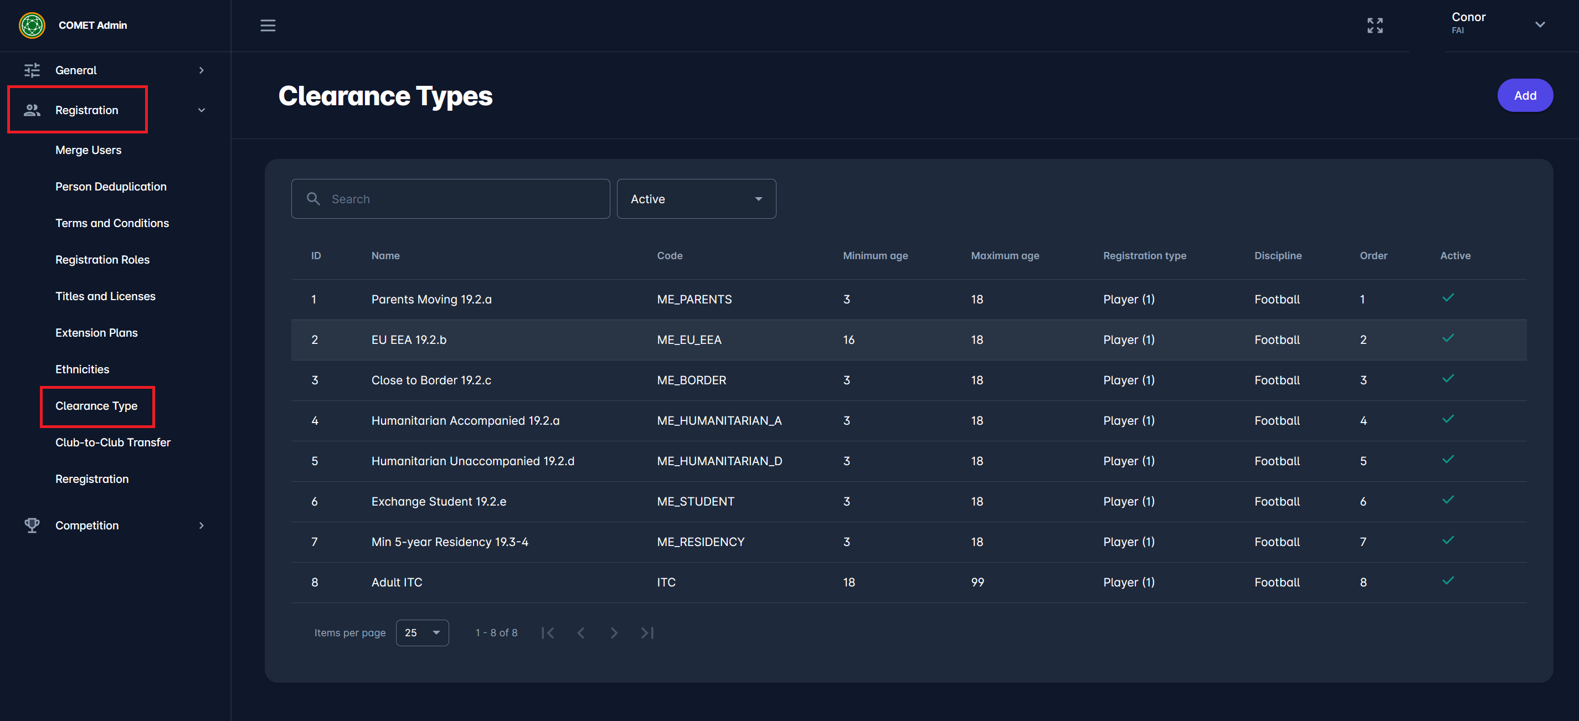Go to the first page arrow
This screenshot has height=721, width=1579.
547,633
